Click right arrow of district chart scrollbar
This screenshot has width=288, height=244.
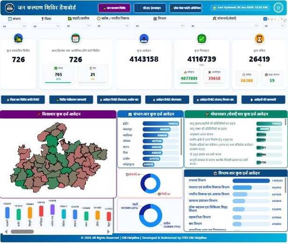(108, 231)
